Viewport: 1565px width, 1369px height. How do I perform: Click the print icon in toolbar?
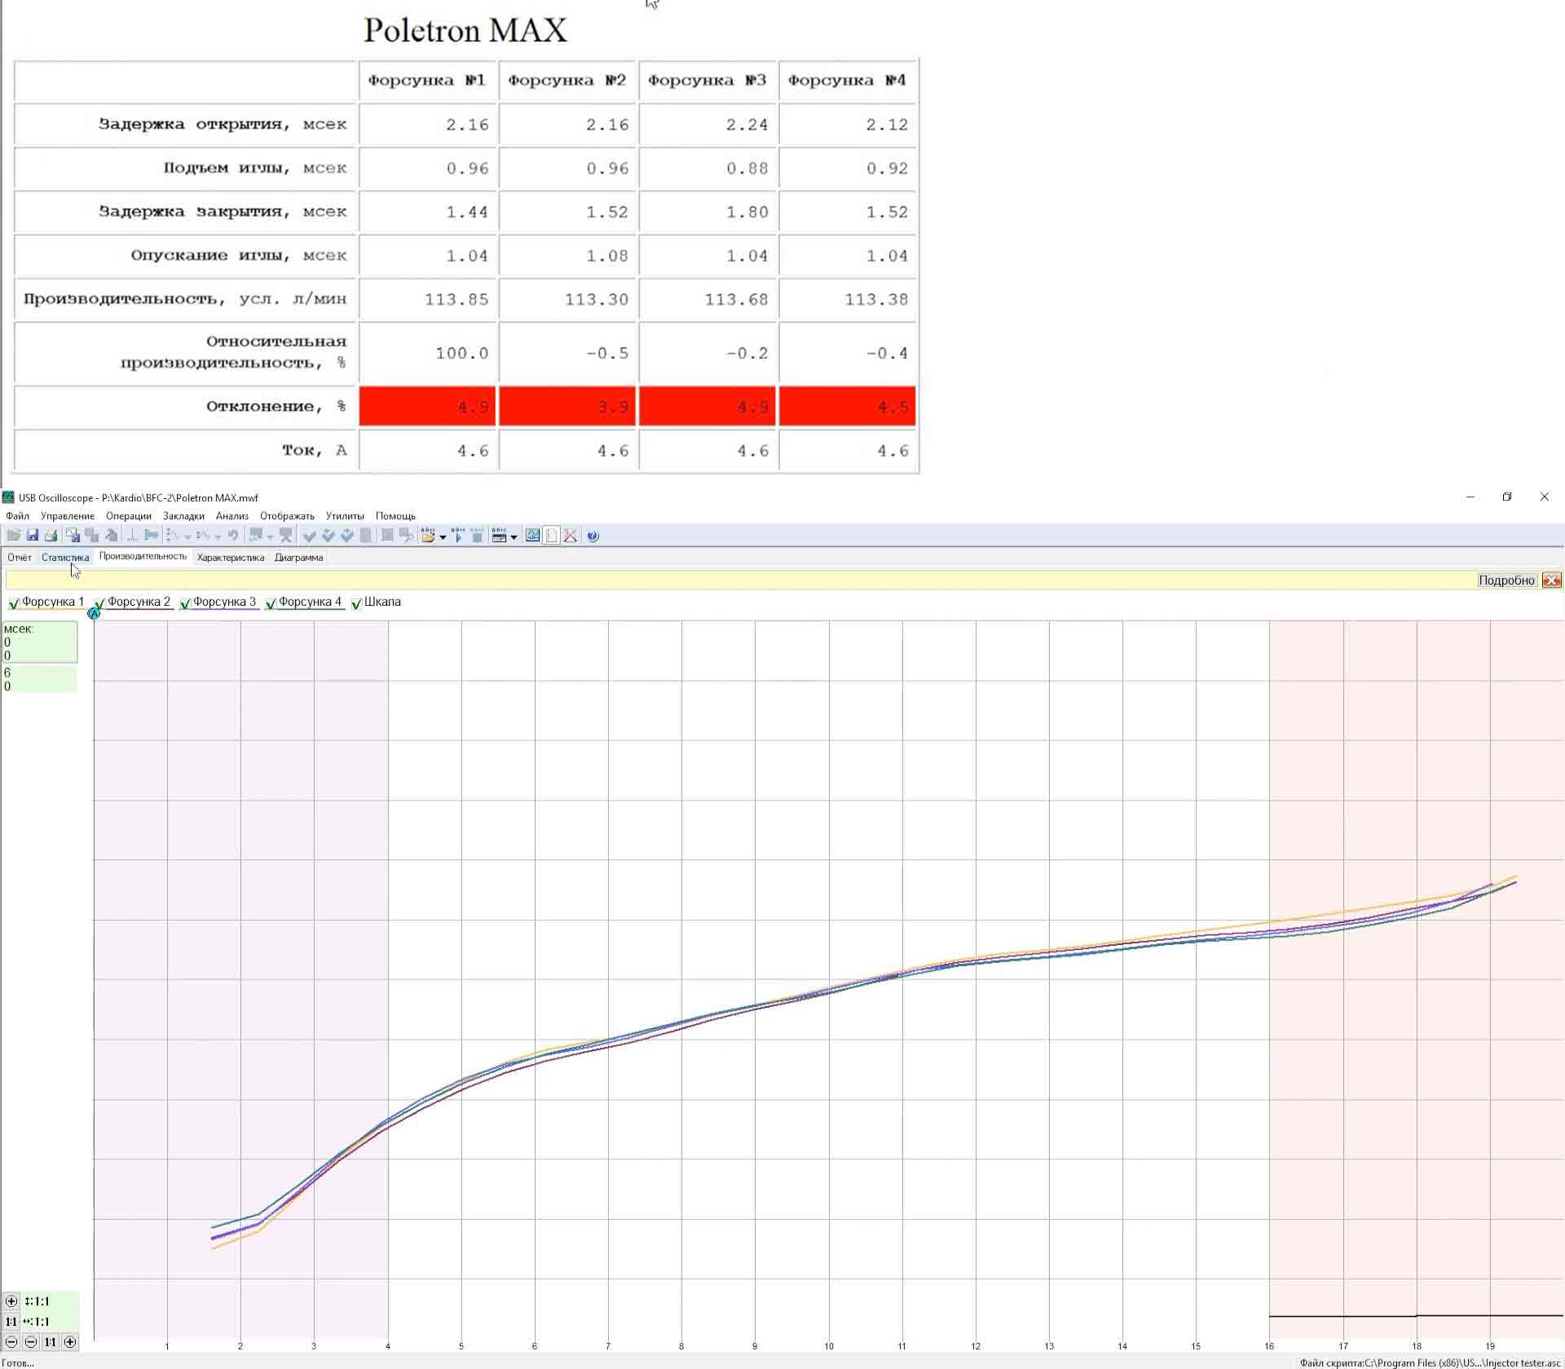(51, 536)
